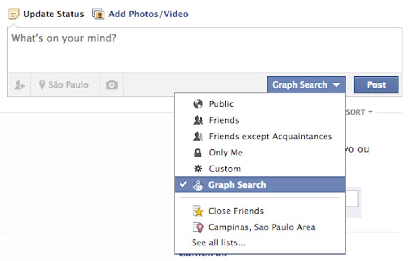Open the Graph Search audience dropdown
This screenshot has width=418, height=261.
[x=306, y=85]
